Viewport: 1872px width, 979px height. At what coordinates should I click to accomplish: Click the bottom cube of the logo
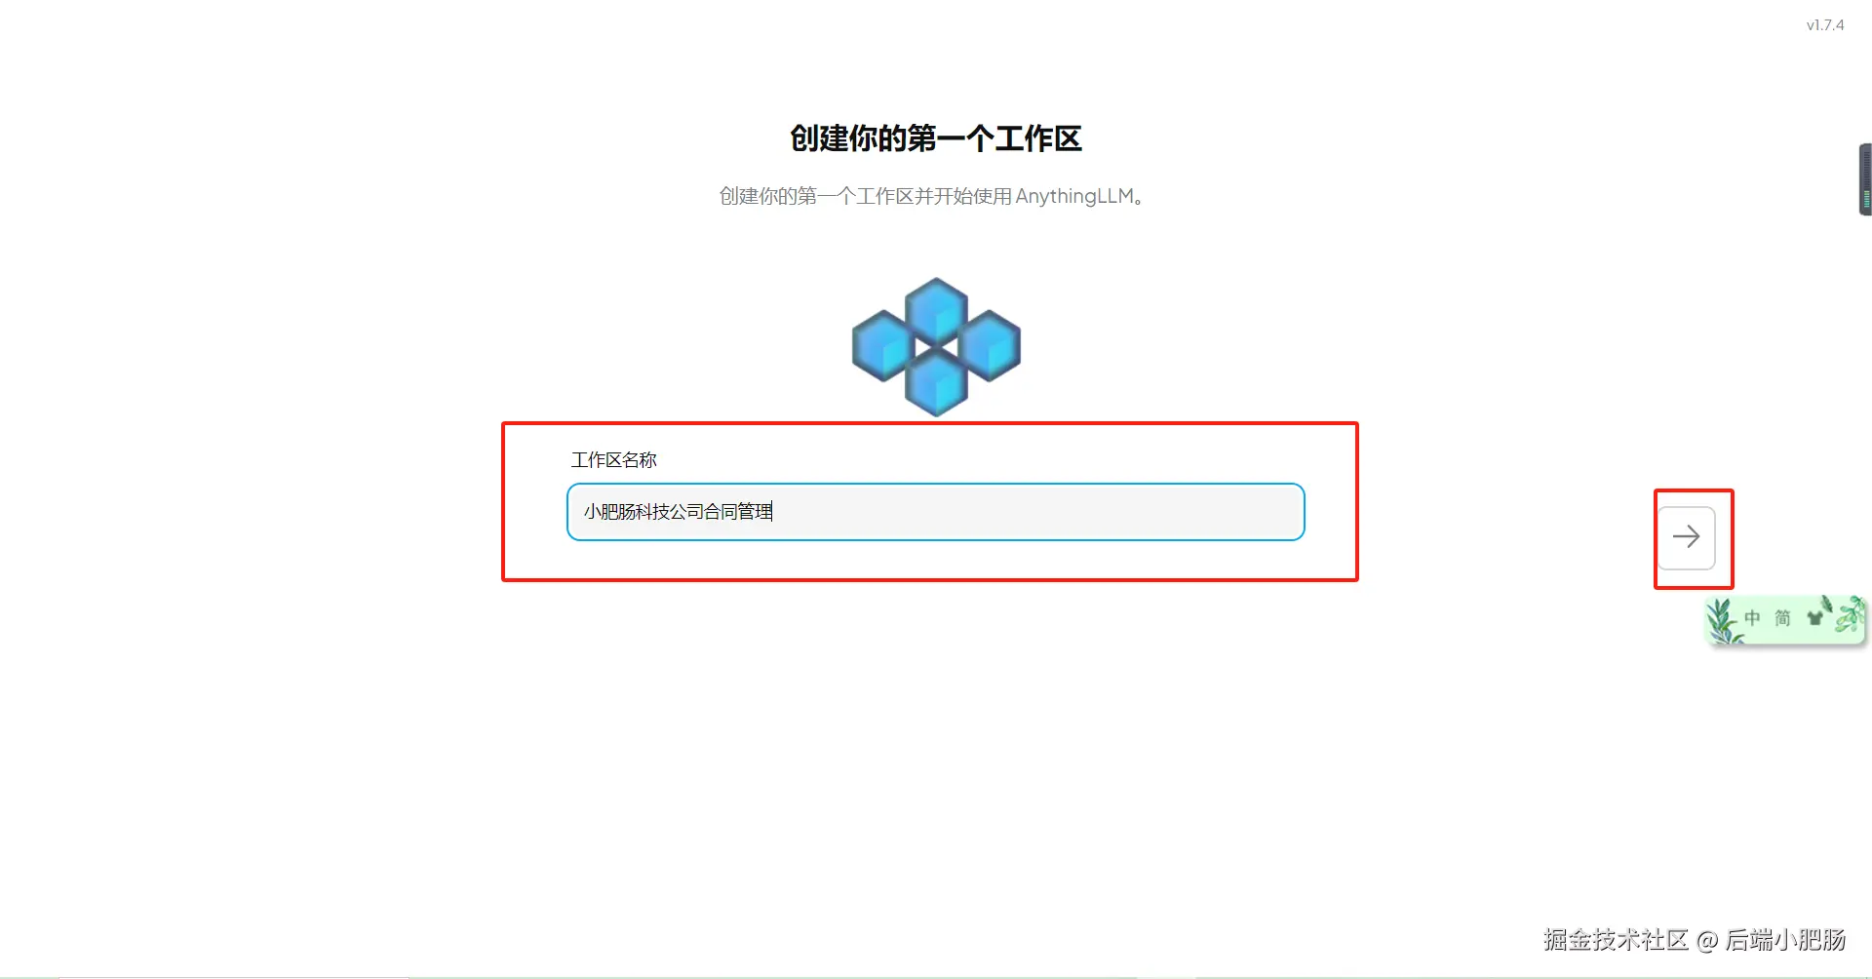pos(936,383)
